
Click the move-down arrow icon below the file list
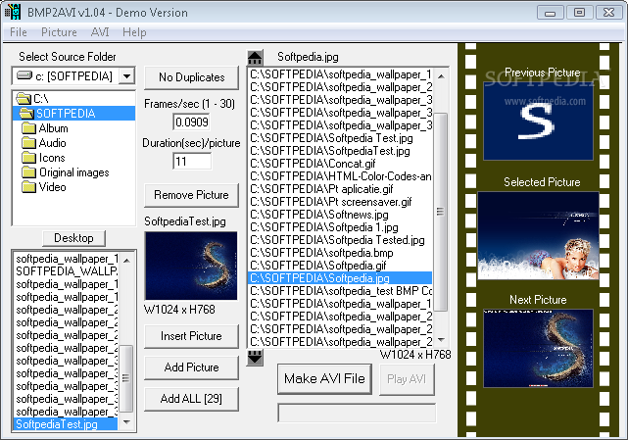pyautogui.click(x=255, y=358)
